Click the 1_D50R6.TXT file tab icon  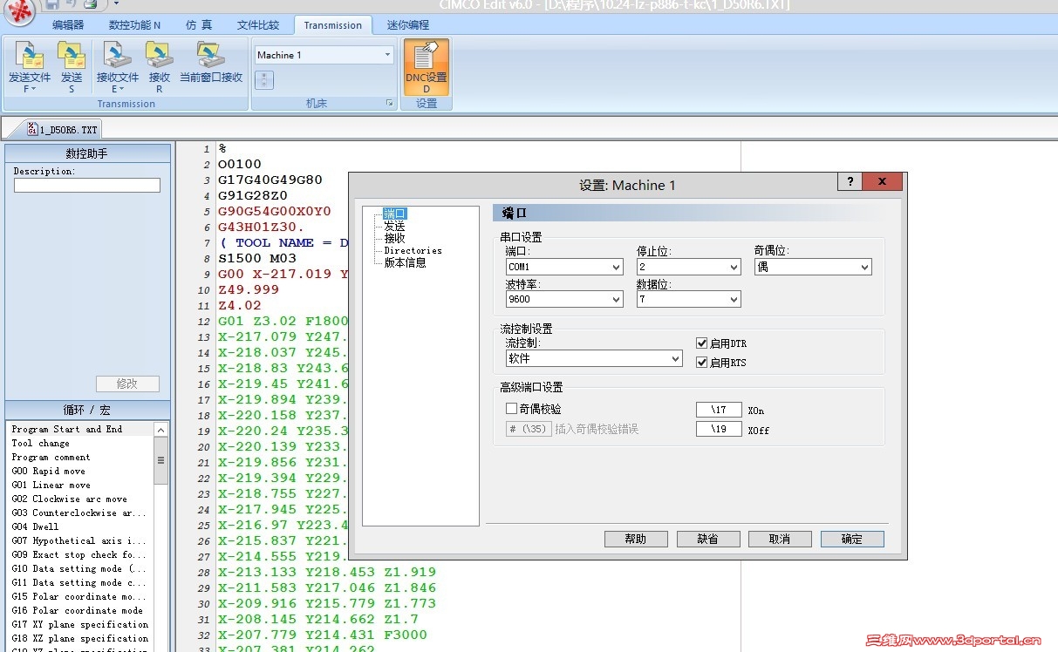[x=32, y=129]
